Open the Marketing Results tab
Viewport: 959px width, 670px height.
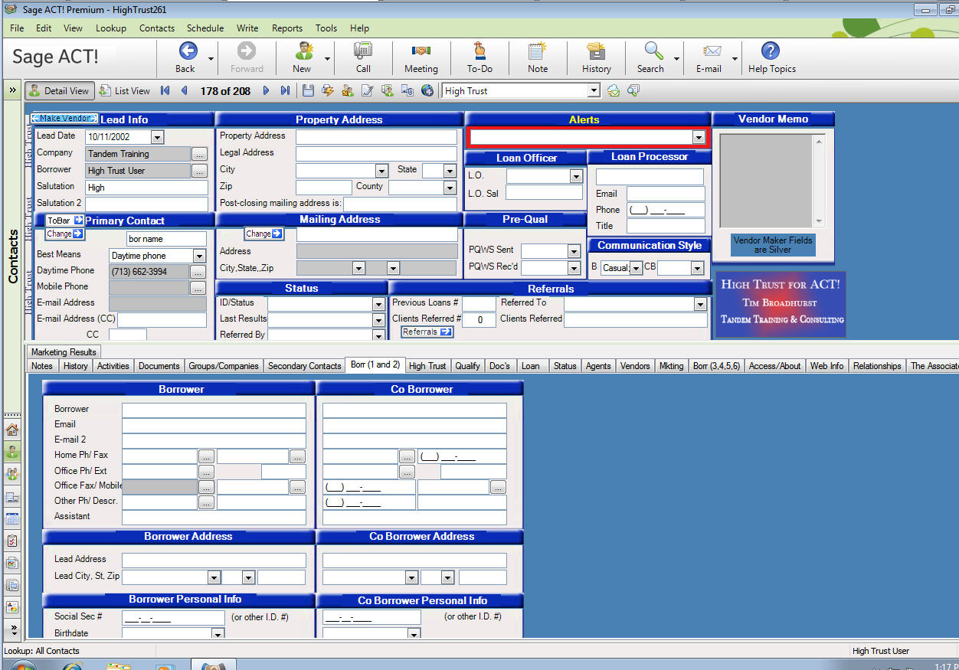coord(64,352)
